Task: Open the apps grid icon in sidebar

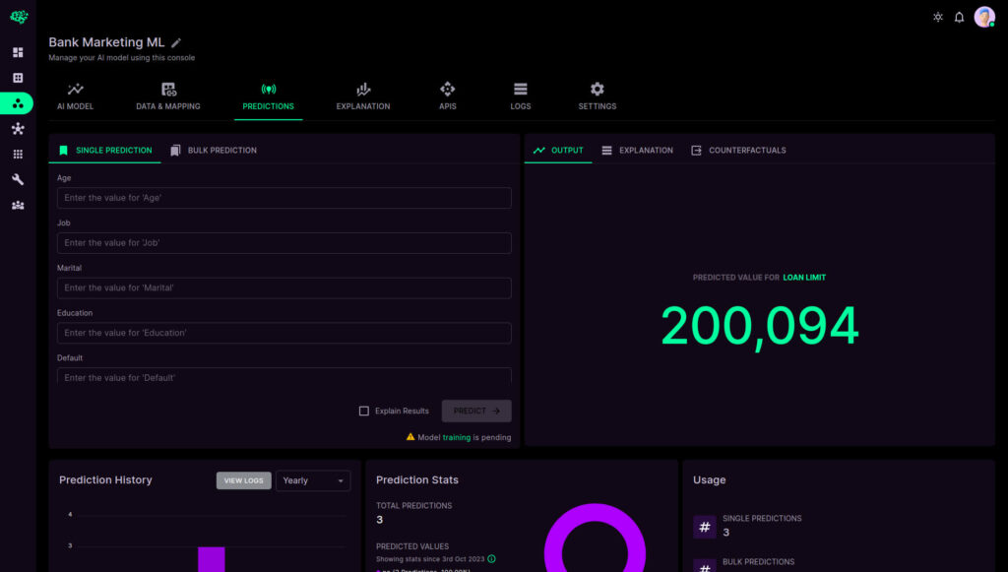Action: 18,155
